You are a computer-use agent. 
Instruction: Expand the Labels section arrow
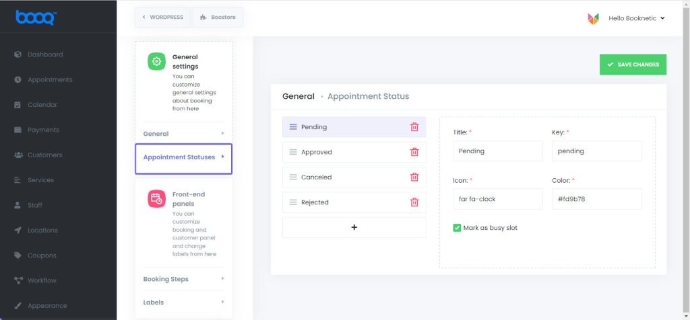pos(222,302)
